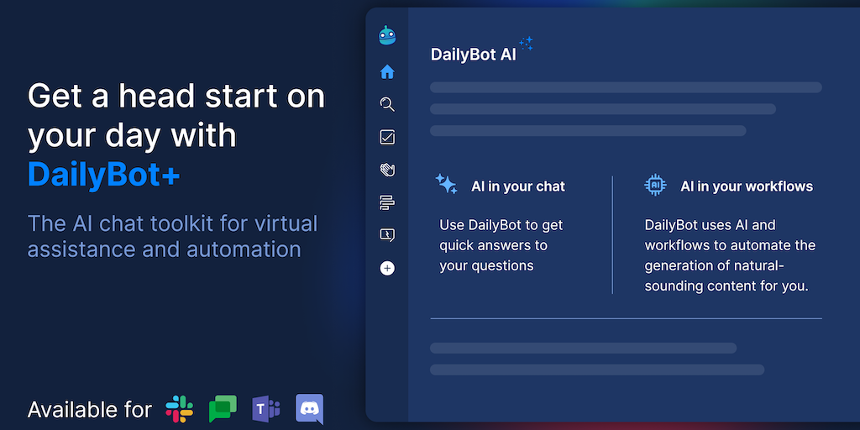The height and width of the screenshot is (430, 860).
Task: Click 'Get a head start on' headline
Action: 176,96
